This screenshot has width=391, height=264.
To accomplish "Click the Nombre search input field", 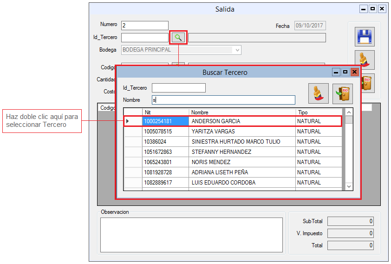I will (223, 100).
